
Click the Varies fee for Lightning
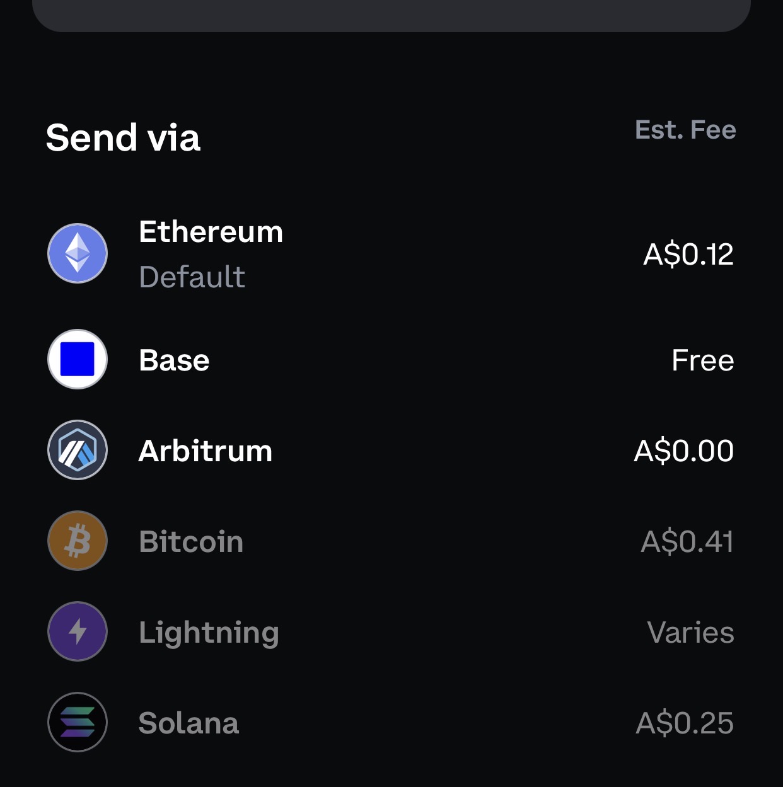[691, 633]
